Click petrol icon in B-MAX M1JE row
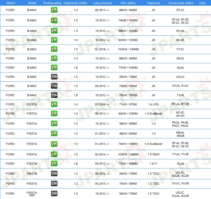This screenshot has height=199, width=211. [54, 40]
